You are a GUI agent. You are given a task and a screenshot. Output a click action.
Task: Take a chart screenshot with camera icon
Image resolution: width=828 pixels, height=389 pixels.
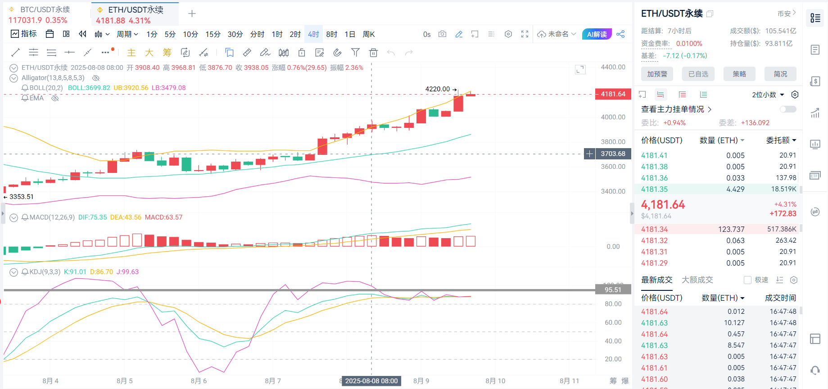point(443,34)
